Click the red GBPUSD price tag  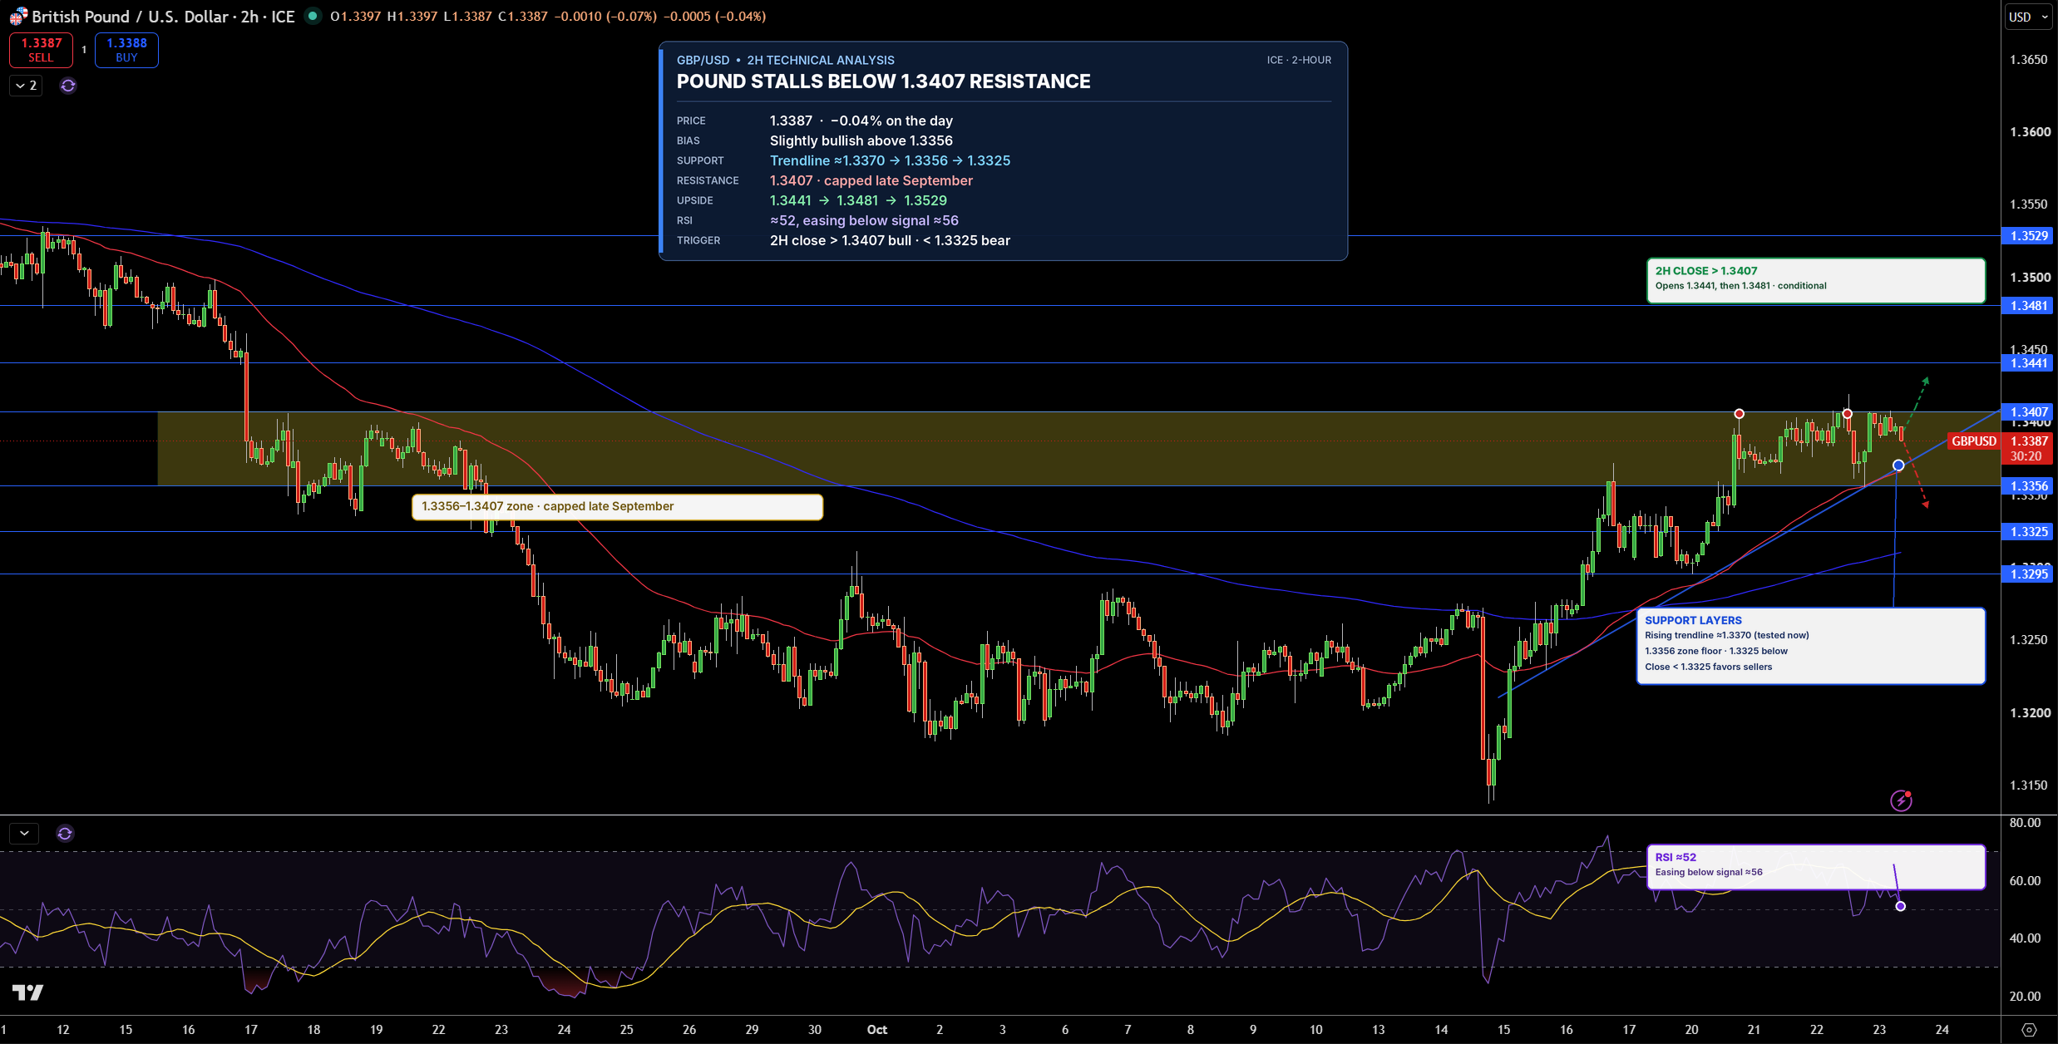coord(1974,441)
